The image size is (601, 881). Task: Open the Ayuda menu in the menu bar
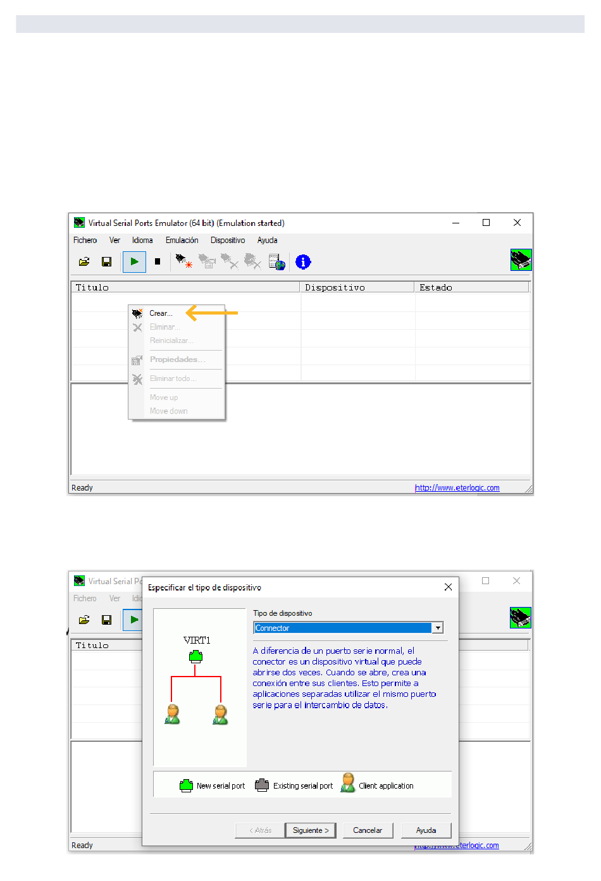267,241
